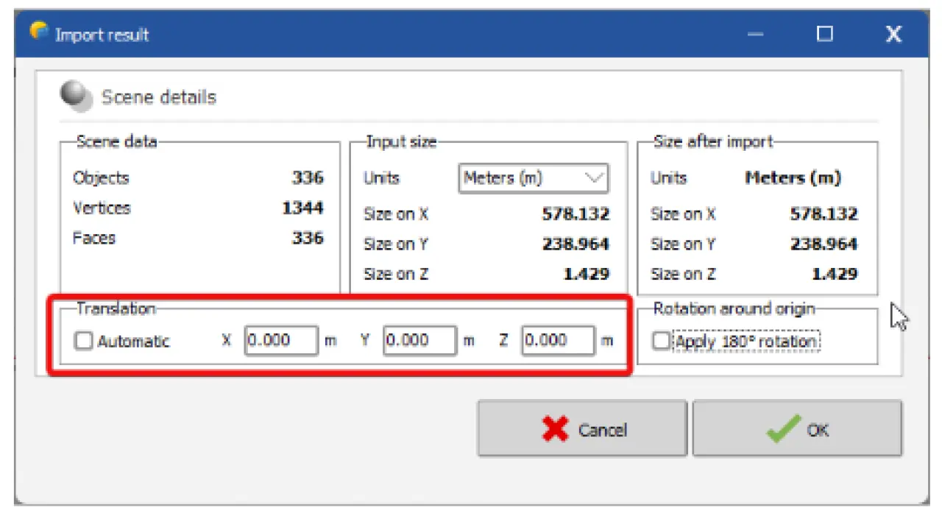942x516 pixels.
Task: Click the bold Meters (m) units label
Action: [793, 178]
